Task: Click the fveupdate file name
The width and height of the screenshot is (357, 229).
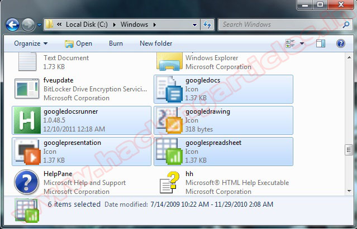Action: pyautogui.click(x=58, y=80)
